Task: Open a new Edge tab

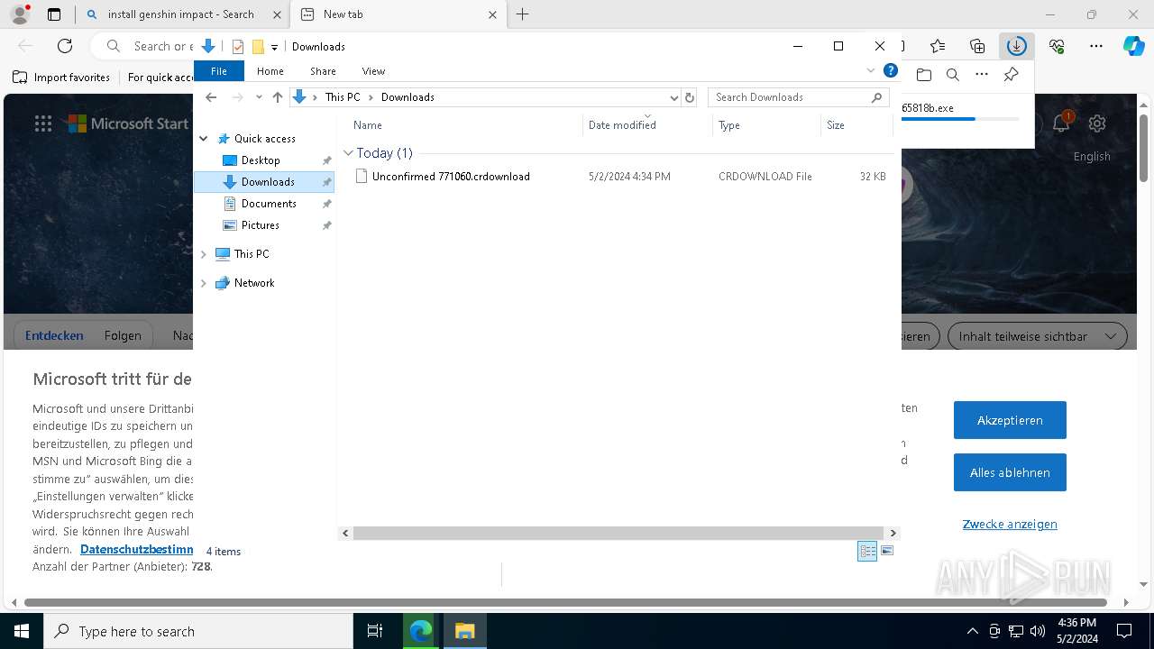Action: pyautogui.click(x=522, y=14)
